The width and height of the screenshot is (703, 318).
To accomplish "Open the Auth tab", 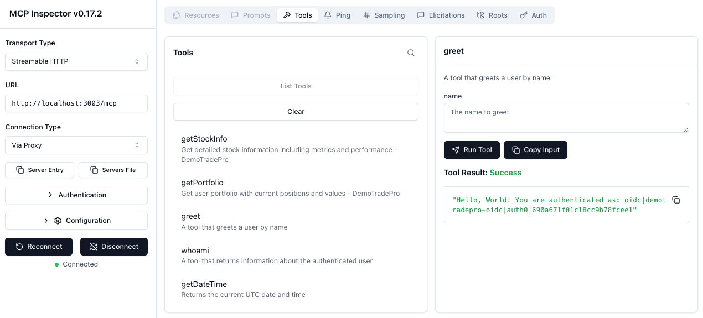I will pyautogui.click(x=533, y=15).
